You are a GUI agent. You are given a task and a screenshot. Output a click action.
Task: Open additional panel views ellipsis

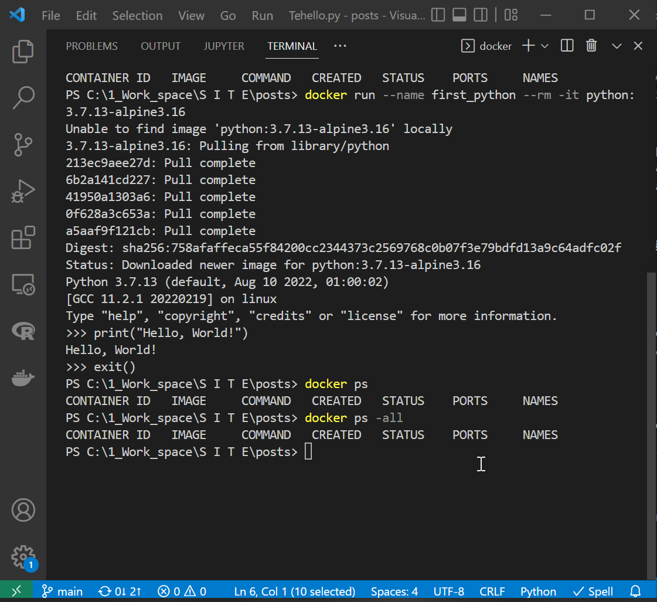pyautogui.click(x=340, y=46)
